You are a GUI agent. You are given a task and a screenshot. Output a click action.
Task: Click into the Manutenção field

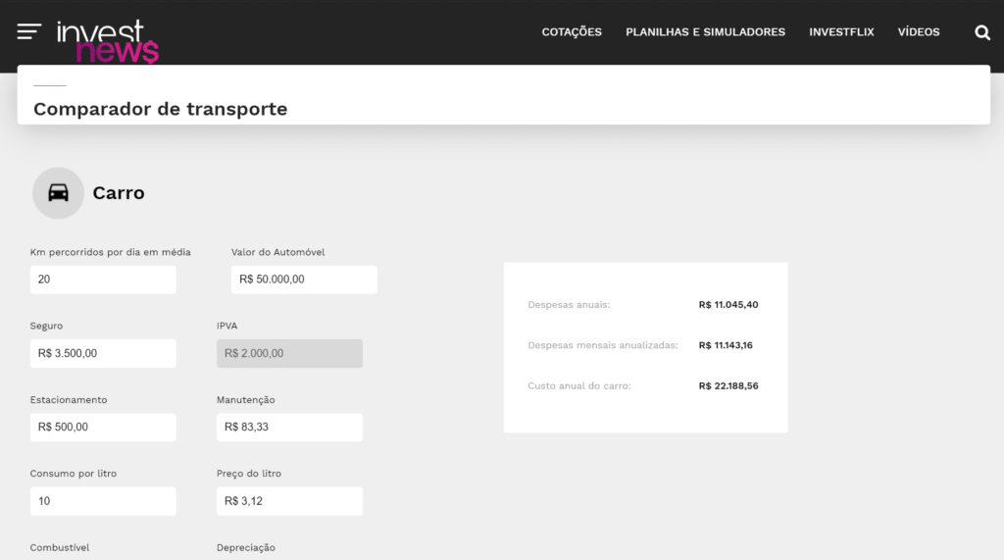289,427
